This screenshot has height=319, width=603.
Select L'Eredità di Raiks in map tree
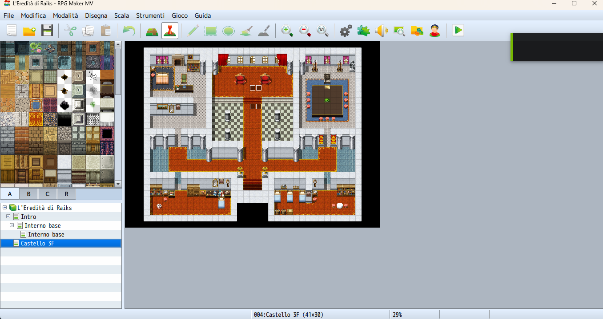(44, 208)
